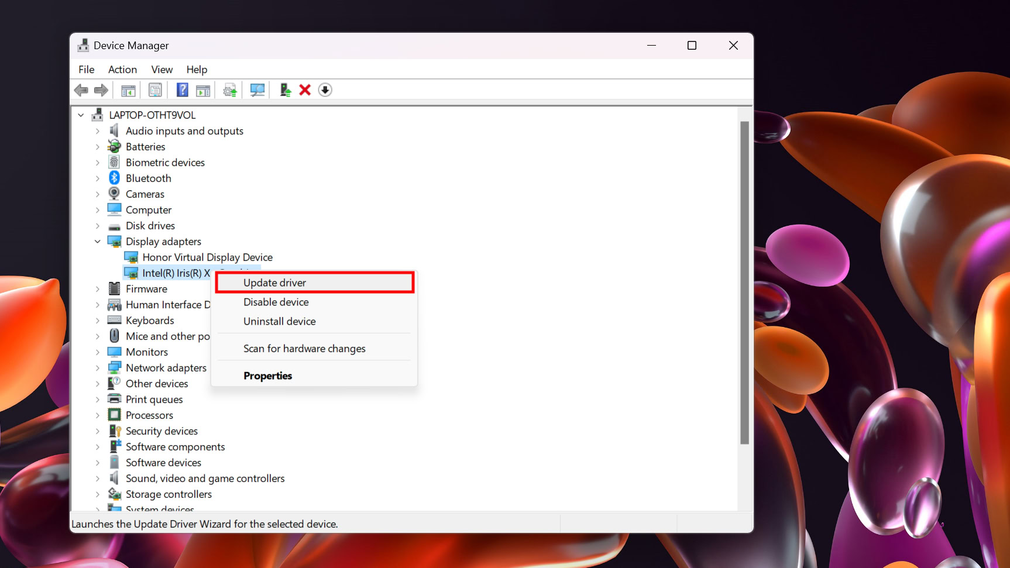Click the scan for hardware changes monitor icon

tap(257, 90)
